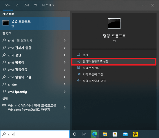Image resolution: width=159 pixels, height=138 pixels.
Task: Switch to the 앱 tab
Action: point(17,5)
